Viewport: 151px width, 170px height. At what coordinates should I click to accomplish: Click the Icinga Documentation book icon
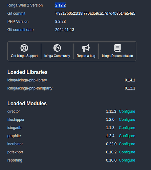point(117,48)
